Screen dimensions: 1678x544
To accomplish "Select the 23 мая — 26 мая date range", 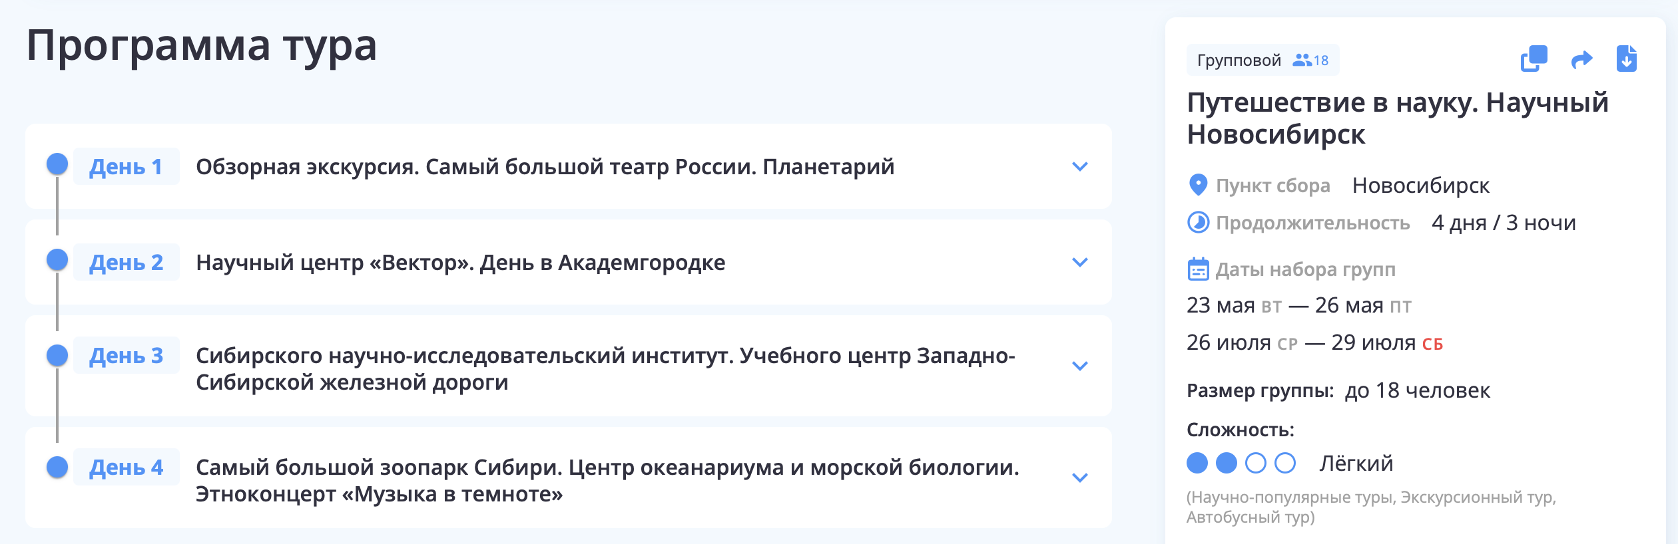I will tap(1299, 305).
